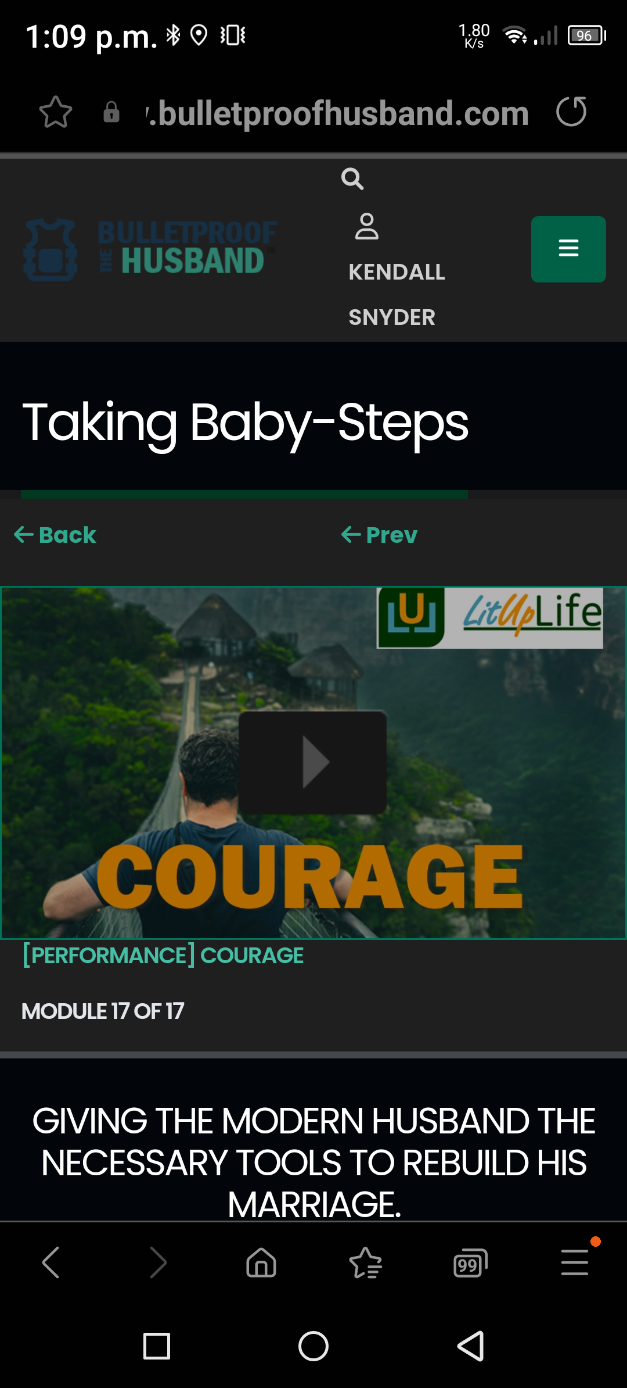This screenshot has height=1388, width=627.
Task: Click the Bulletproof Husband logo
Action: 150,249
